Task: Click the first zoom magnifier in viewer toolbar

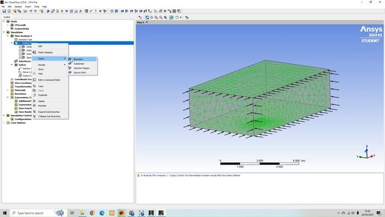Action: [156, 17]
